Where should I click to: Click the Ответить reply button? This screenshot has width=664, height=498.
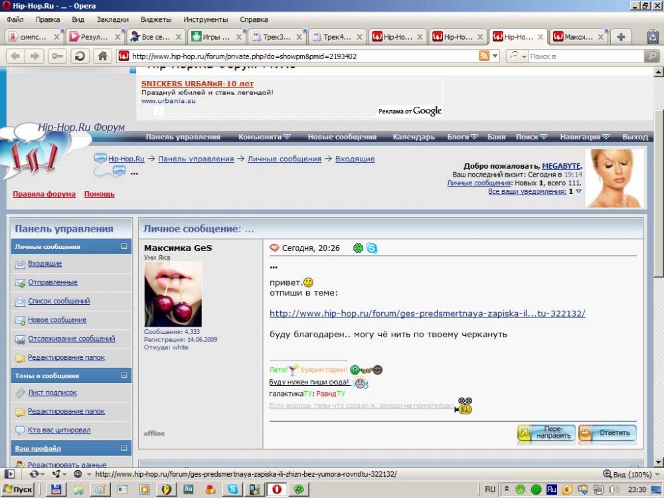608,433
